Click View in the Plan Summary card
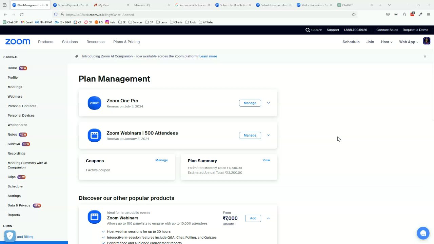The height and width of the screenshot is (244, 434). point(266,160)
